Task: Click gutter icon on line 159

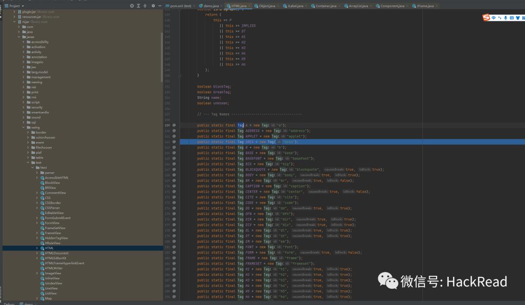Action: [174, 125]
